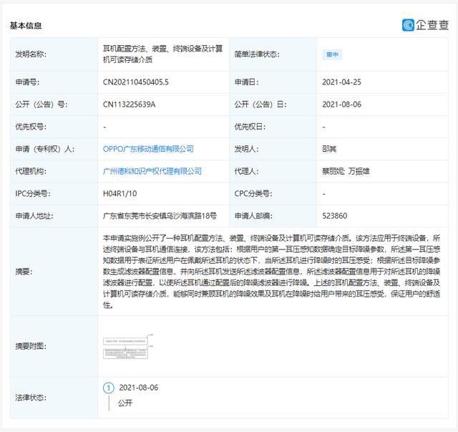Viewport: 458px width, 432px height.
Task: Click the 发明名称 label
Action: point(31,54)
